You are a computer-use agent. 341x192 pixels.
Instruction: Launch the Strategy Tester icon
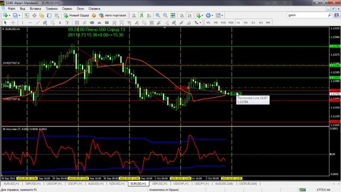(56, 15)
